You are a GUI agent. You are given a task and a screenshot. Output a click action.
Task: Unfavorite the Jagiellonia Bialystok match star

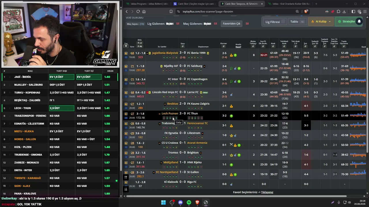coord(126,53)
